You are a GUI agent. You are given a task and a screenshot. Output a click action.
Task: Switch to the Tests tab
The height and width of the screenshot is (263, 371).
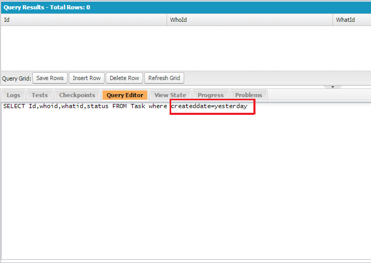click(40, 95)
